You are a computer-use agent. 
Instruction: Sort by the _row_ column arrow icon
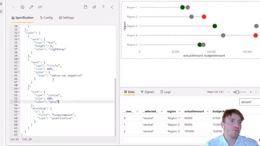[137, 112]
